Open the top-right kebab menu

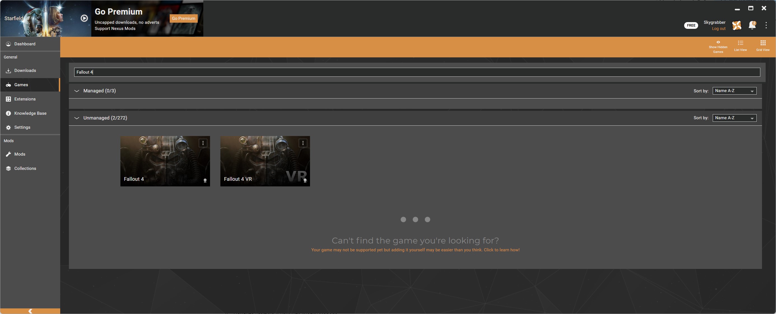point(766,25)
